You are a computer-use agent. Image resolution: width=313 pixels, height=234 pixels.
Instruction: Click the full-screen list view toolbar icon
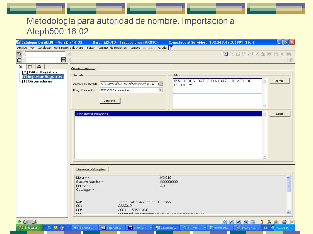pyautogui.click(x=244, y=54)
